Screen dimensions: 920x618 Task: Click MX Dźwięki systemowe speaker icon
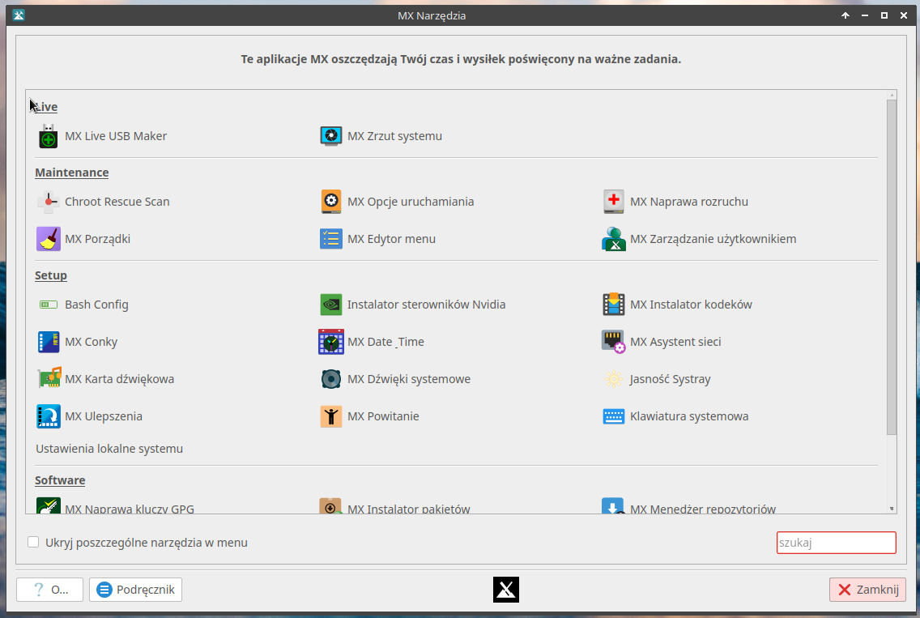pyautogui.click(x=331, y=379)
